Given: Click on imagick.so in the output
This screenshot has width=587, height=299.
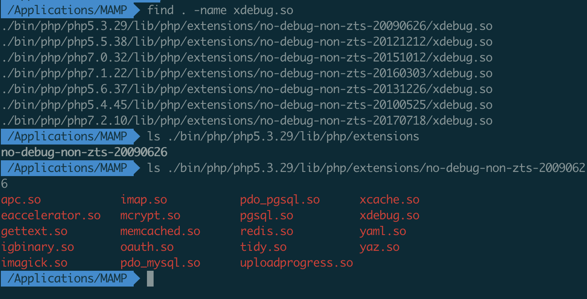Looking at the screenshot, I should pos(34,263).
